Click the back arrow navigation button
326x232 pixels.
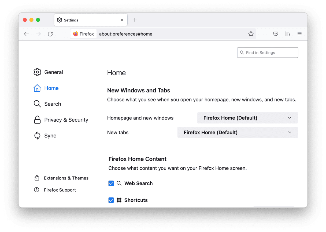click(x=26, y=34)
